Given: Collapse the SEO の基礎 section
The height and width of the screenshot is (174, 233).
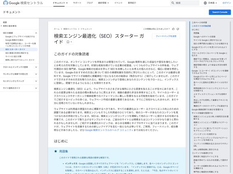Looking at the screenshot, I should click(x=36, y=33).
